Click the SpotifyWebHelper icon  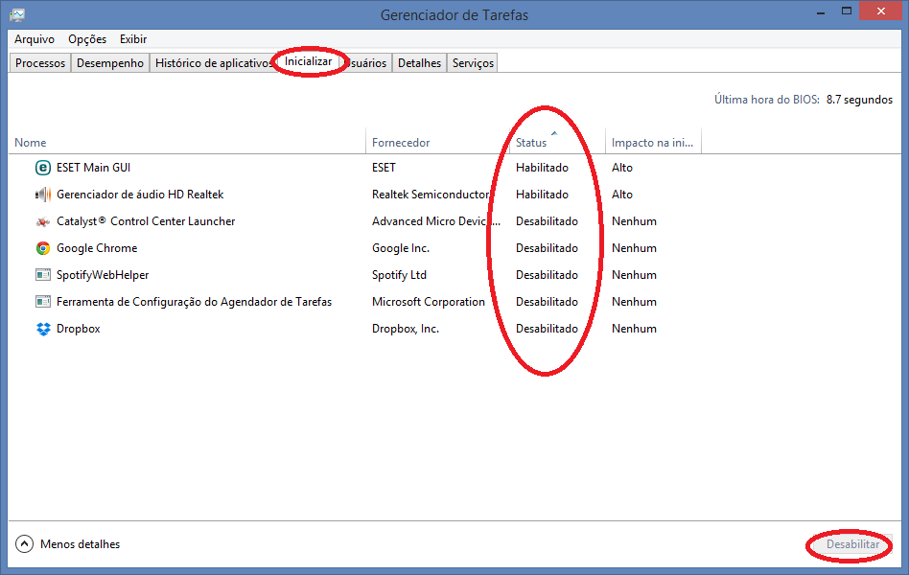coord(43,275)
